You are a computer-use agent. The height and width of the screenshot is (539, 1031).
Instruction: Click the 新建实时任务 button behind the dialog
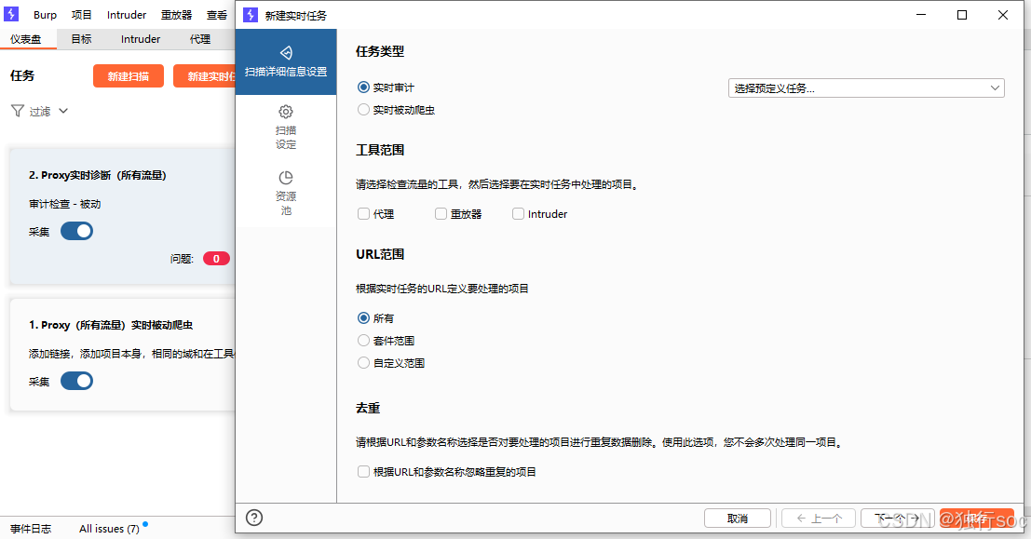pos(205,76)
